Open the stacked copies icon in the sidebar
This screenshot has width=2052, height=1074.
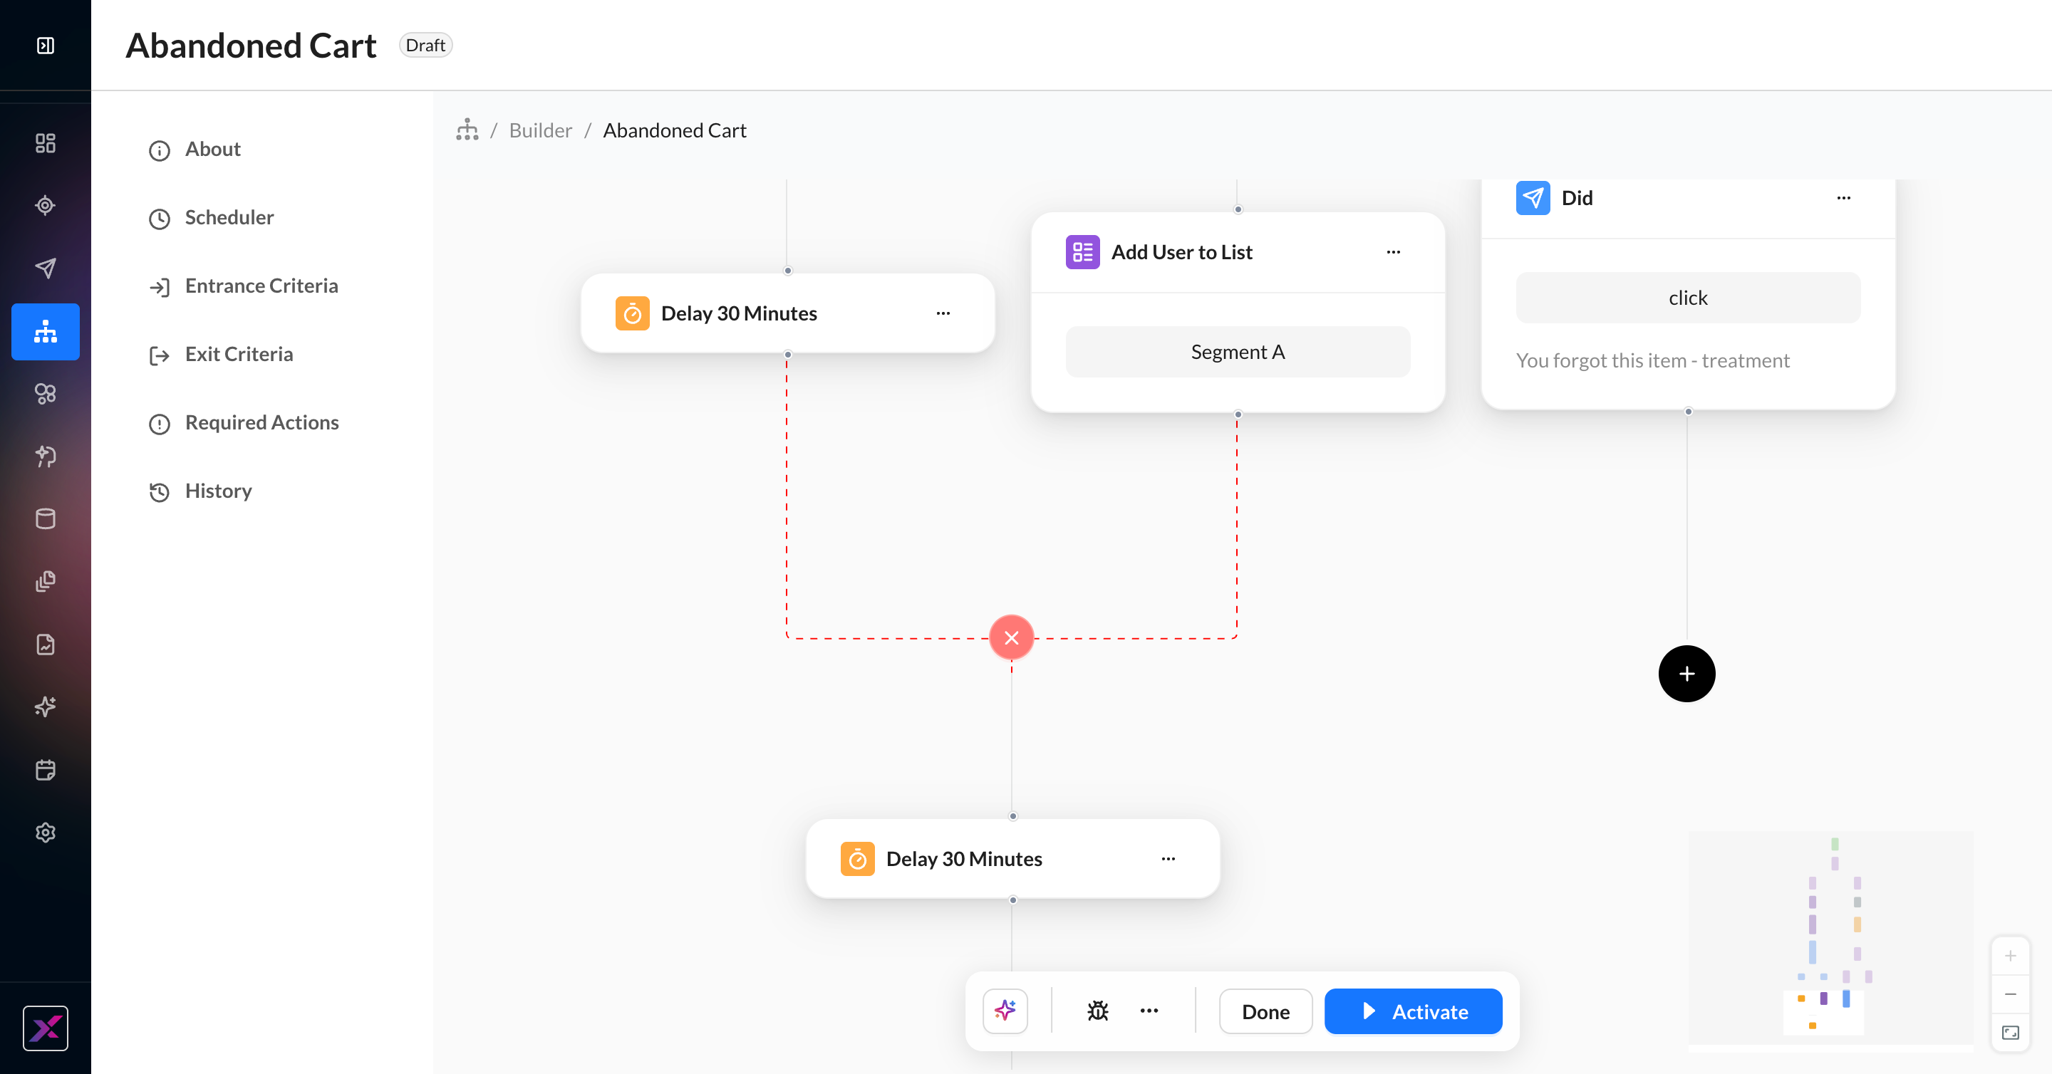(x=46, y=581)
